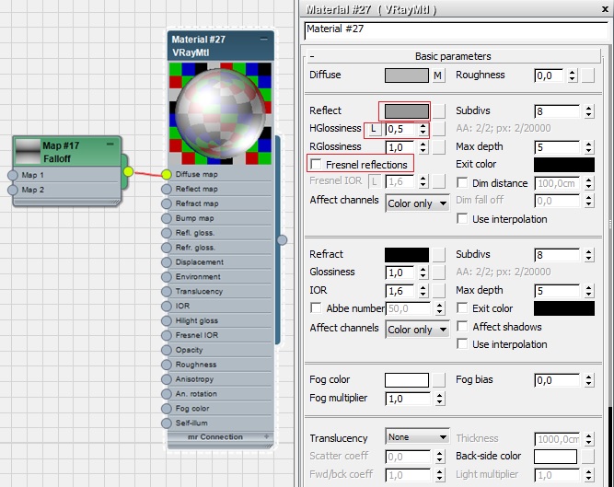Click the Falloff node output socket
Screen dimensions: 614x487
[x=128, y=171]
